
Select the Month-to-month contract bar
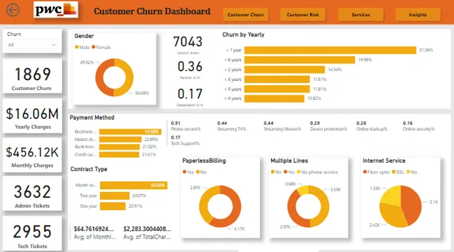(x=134, y=185)
